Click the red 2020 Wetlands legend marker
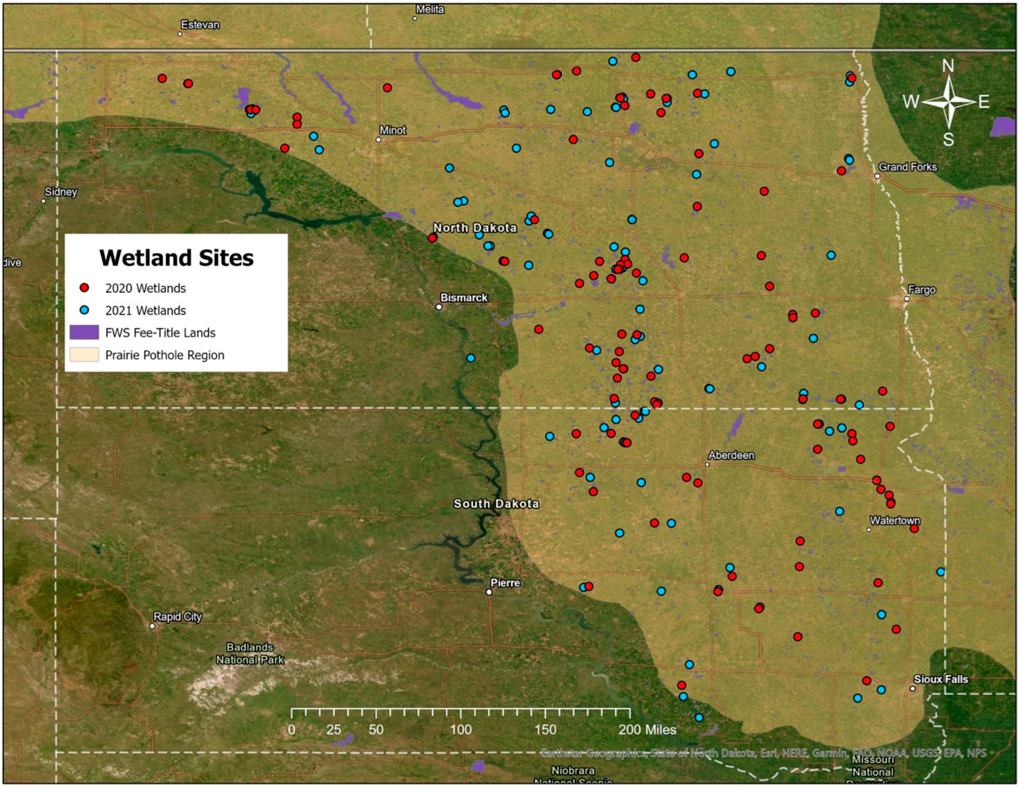The image size is (1019, 788). (85, 288)
